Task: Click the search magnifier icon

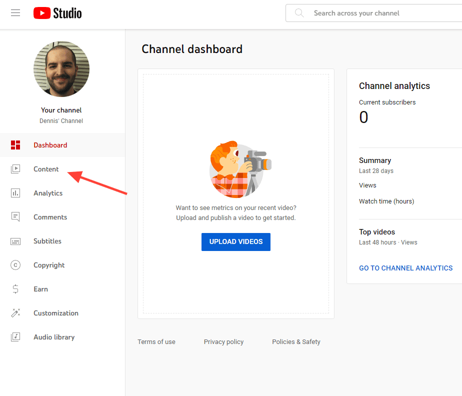Action: point(299,13)
